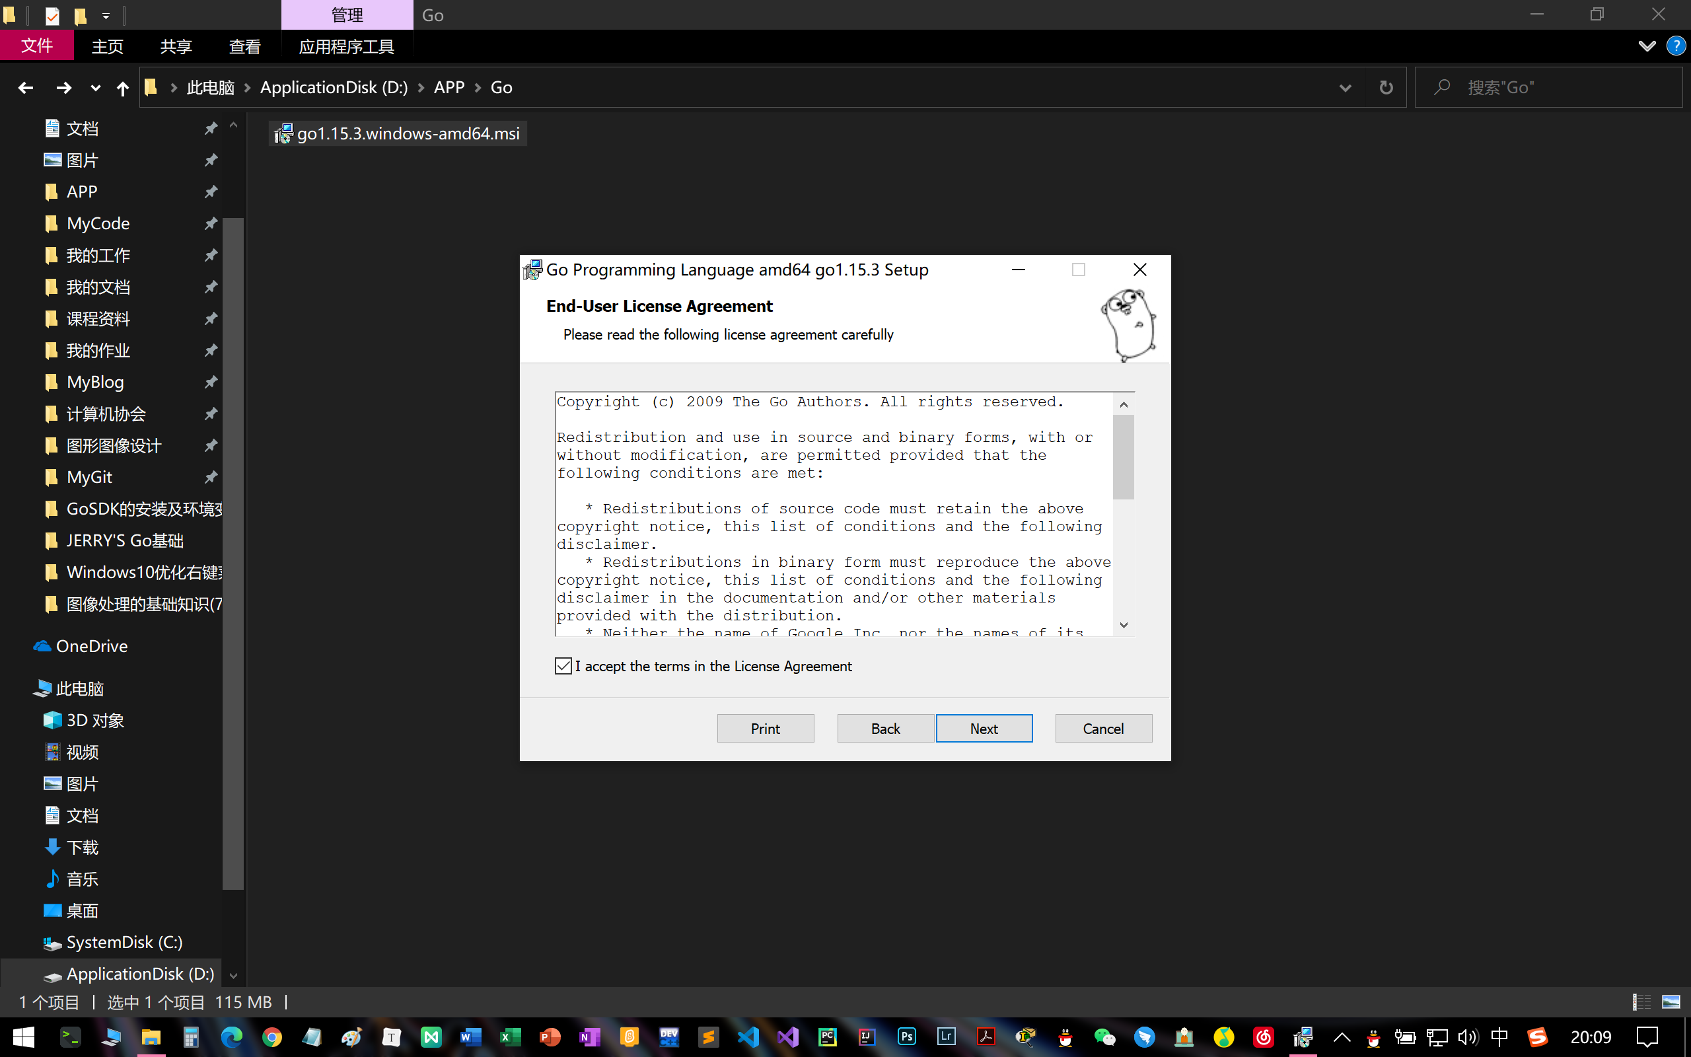
Task: Expand the address bar history dropdown
Action: coord(1345,87)
